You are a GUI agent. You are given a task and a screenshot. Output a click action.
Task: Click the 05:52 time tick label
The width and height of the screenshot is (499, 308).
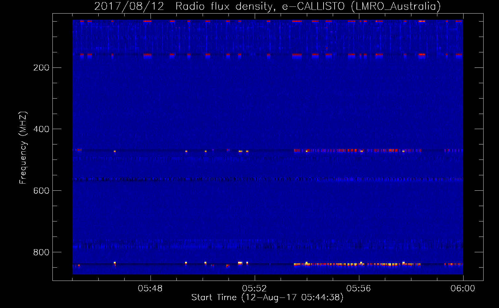coord(254,288)
